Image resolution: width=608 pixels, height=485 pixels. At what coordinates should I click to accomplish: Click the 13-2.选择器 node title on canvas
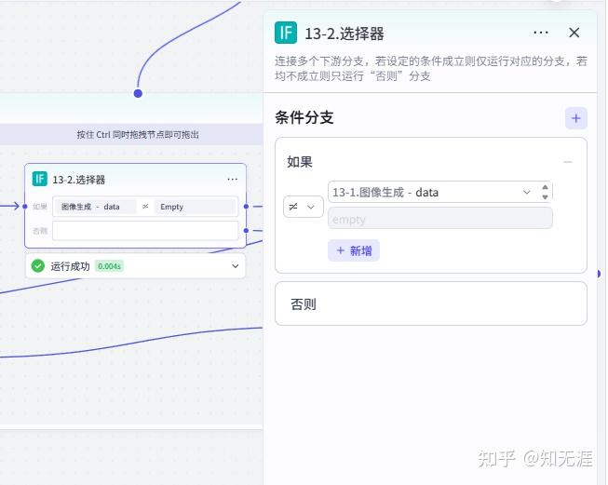[79, 180]
